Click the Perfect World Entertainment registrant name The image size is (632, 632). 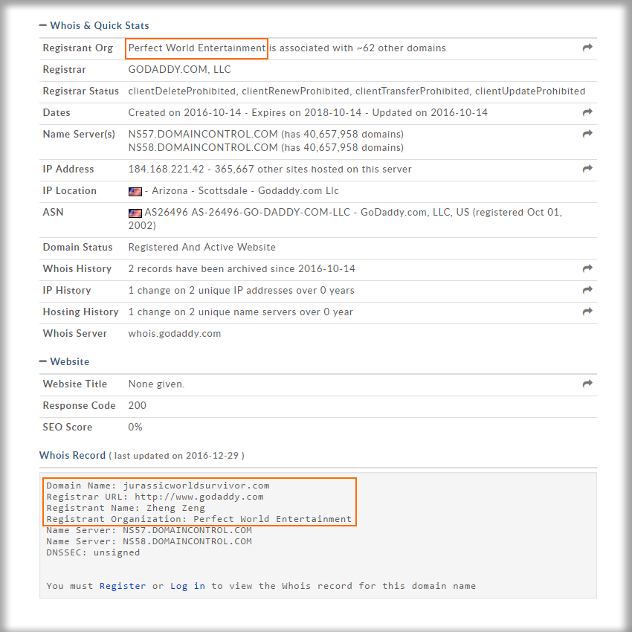click(196, 48)
